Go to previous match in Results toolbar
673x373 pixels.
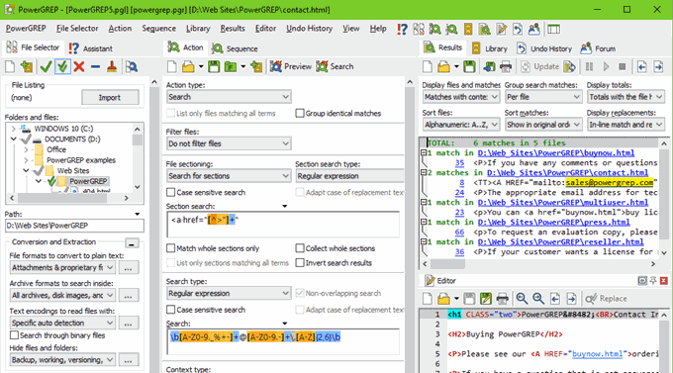pyautogui.click(x=641, y=66)
